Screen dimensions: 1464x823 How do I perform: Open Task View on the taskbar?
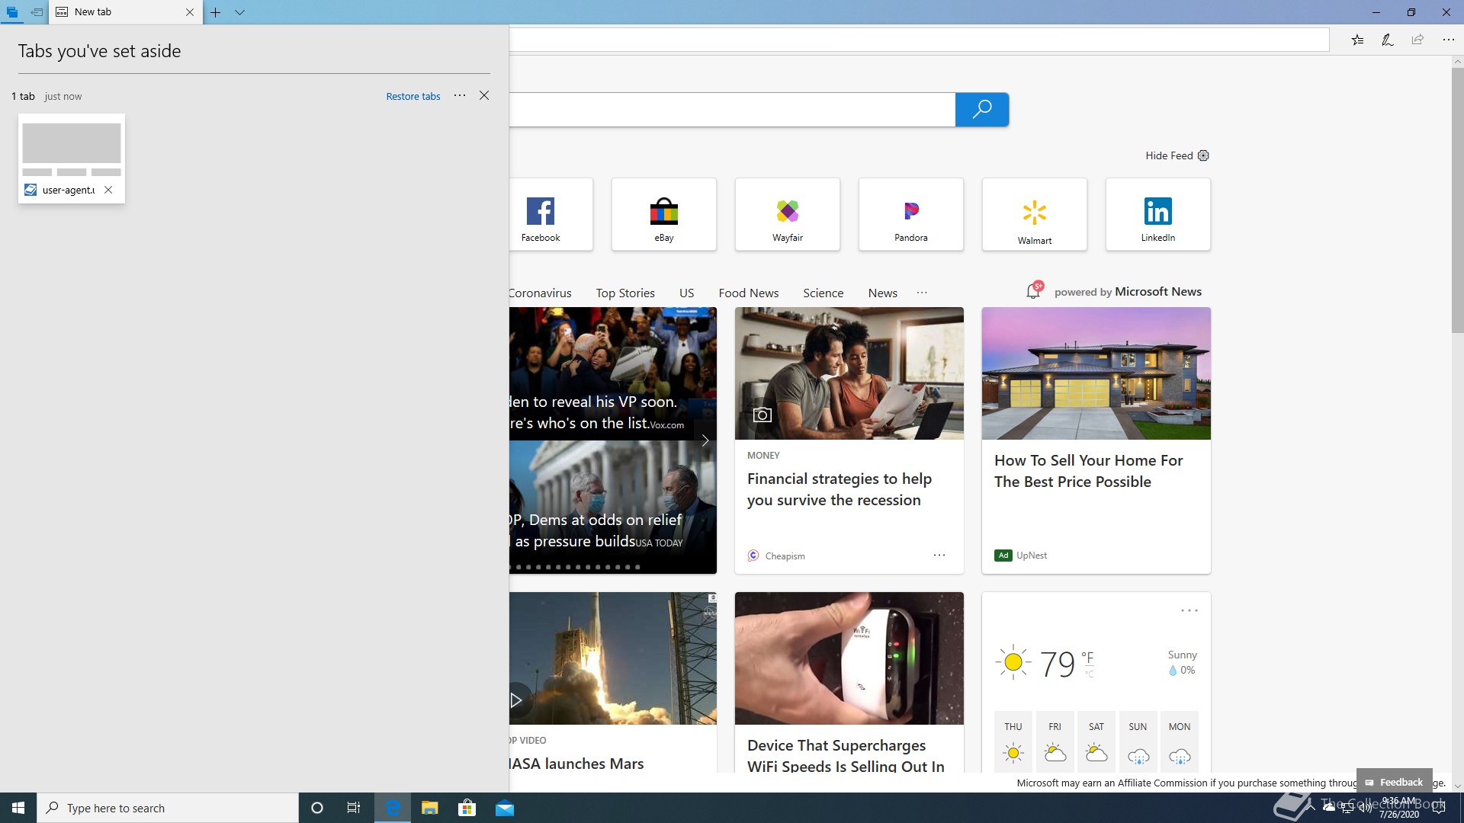354,808
